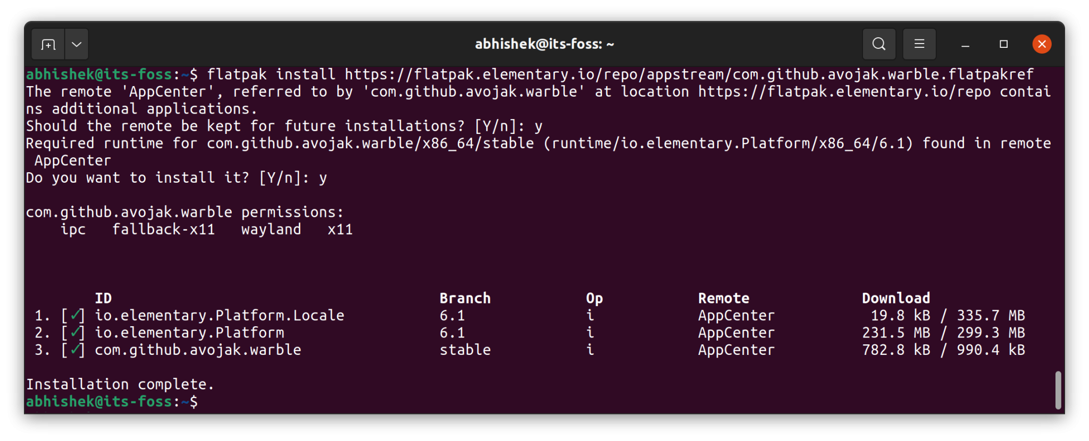
Task: Open the terminal hamburger menu
Action: 919,44
